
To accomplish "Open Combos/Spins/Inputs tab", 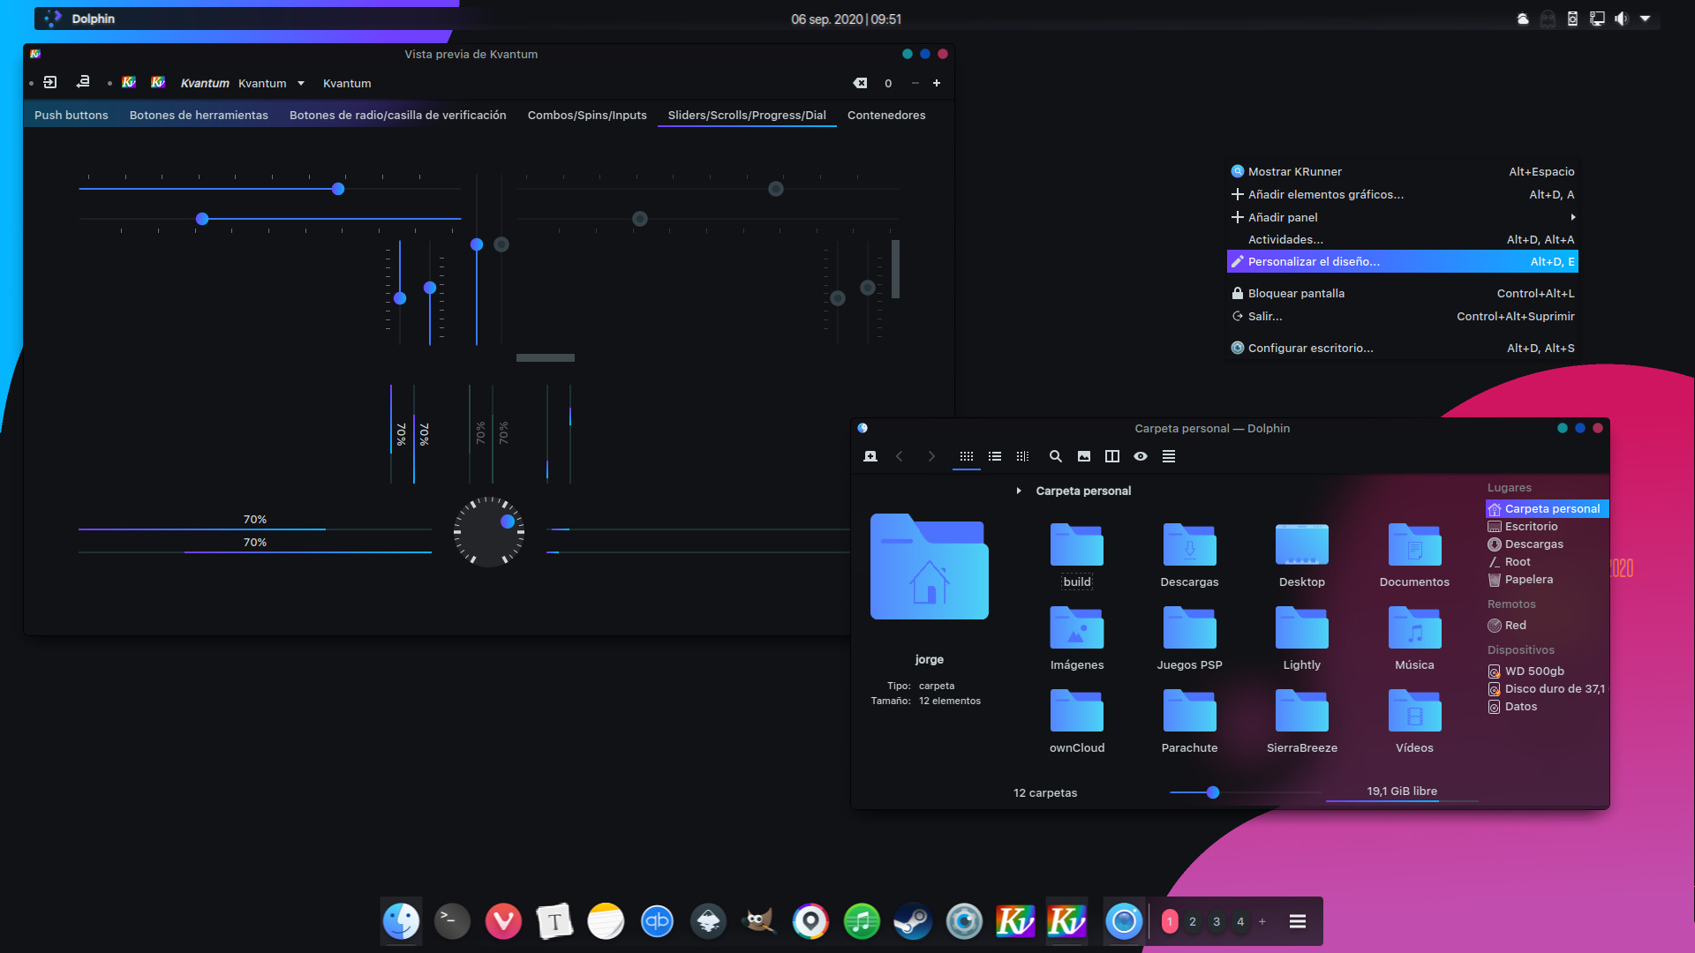I will [587, 115].
